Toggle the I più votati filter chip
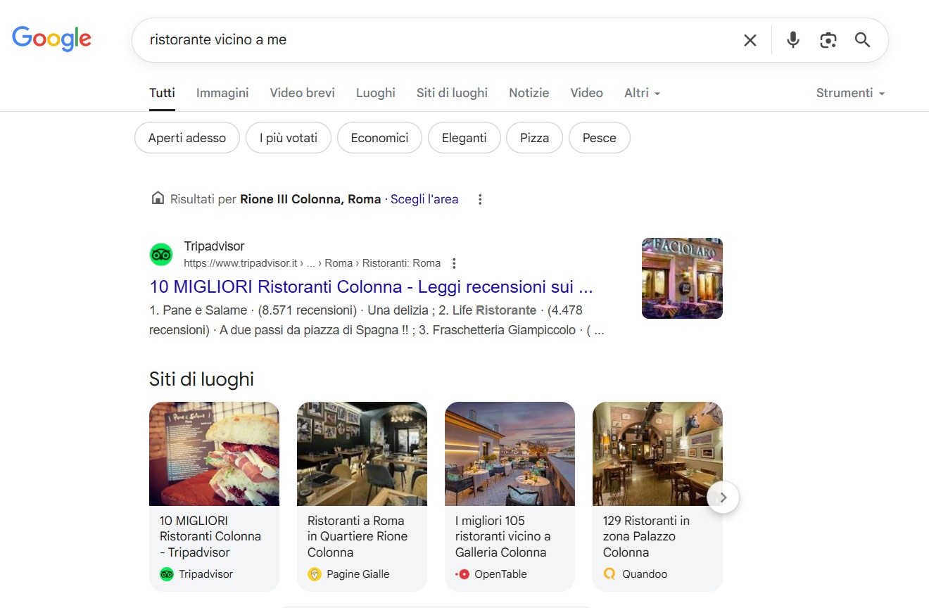This screenshot has height=608, width=929. click(x=289, y=138)
